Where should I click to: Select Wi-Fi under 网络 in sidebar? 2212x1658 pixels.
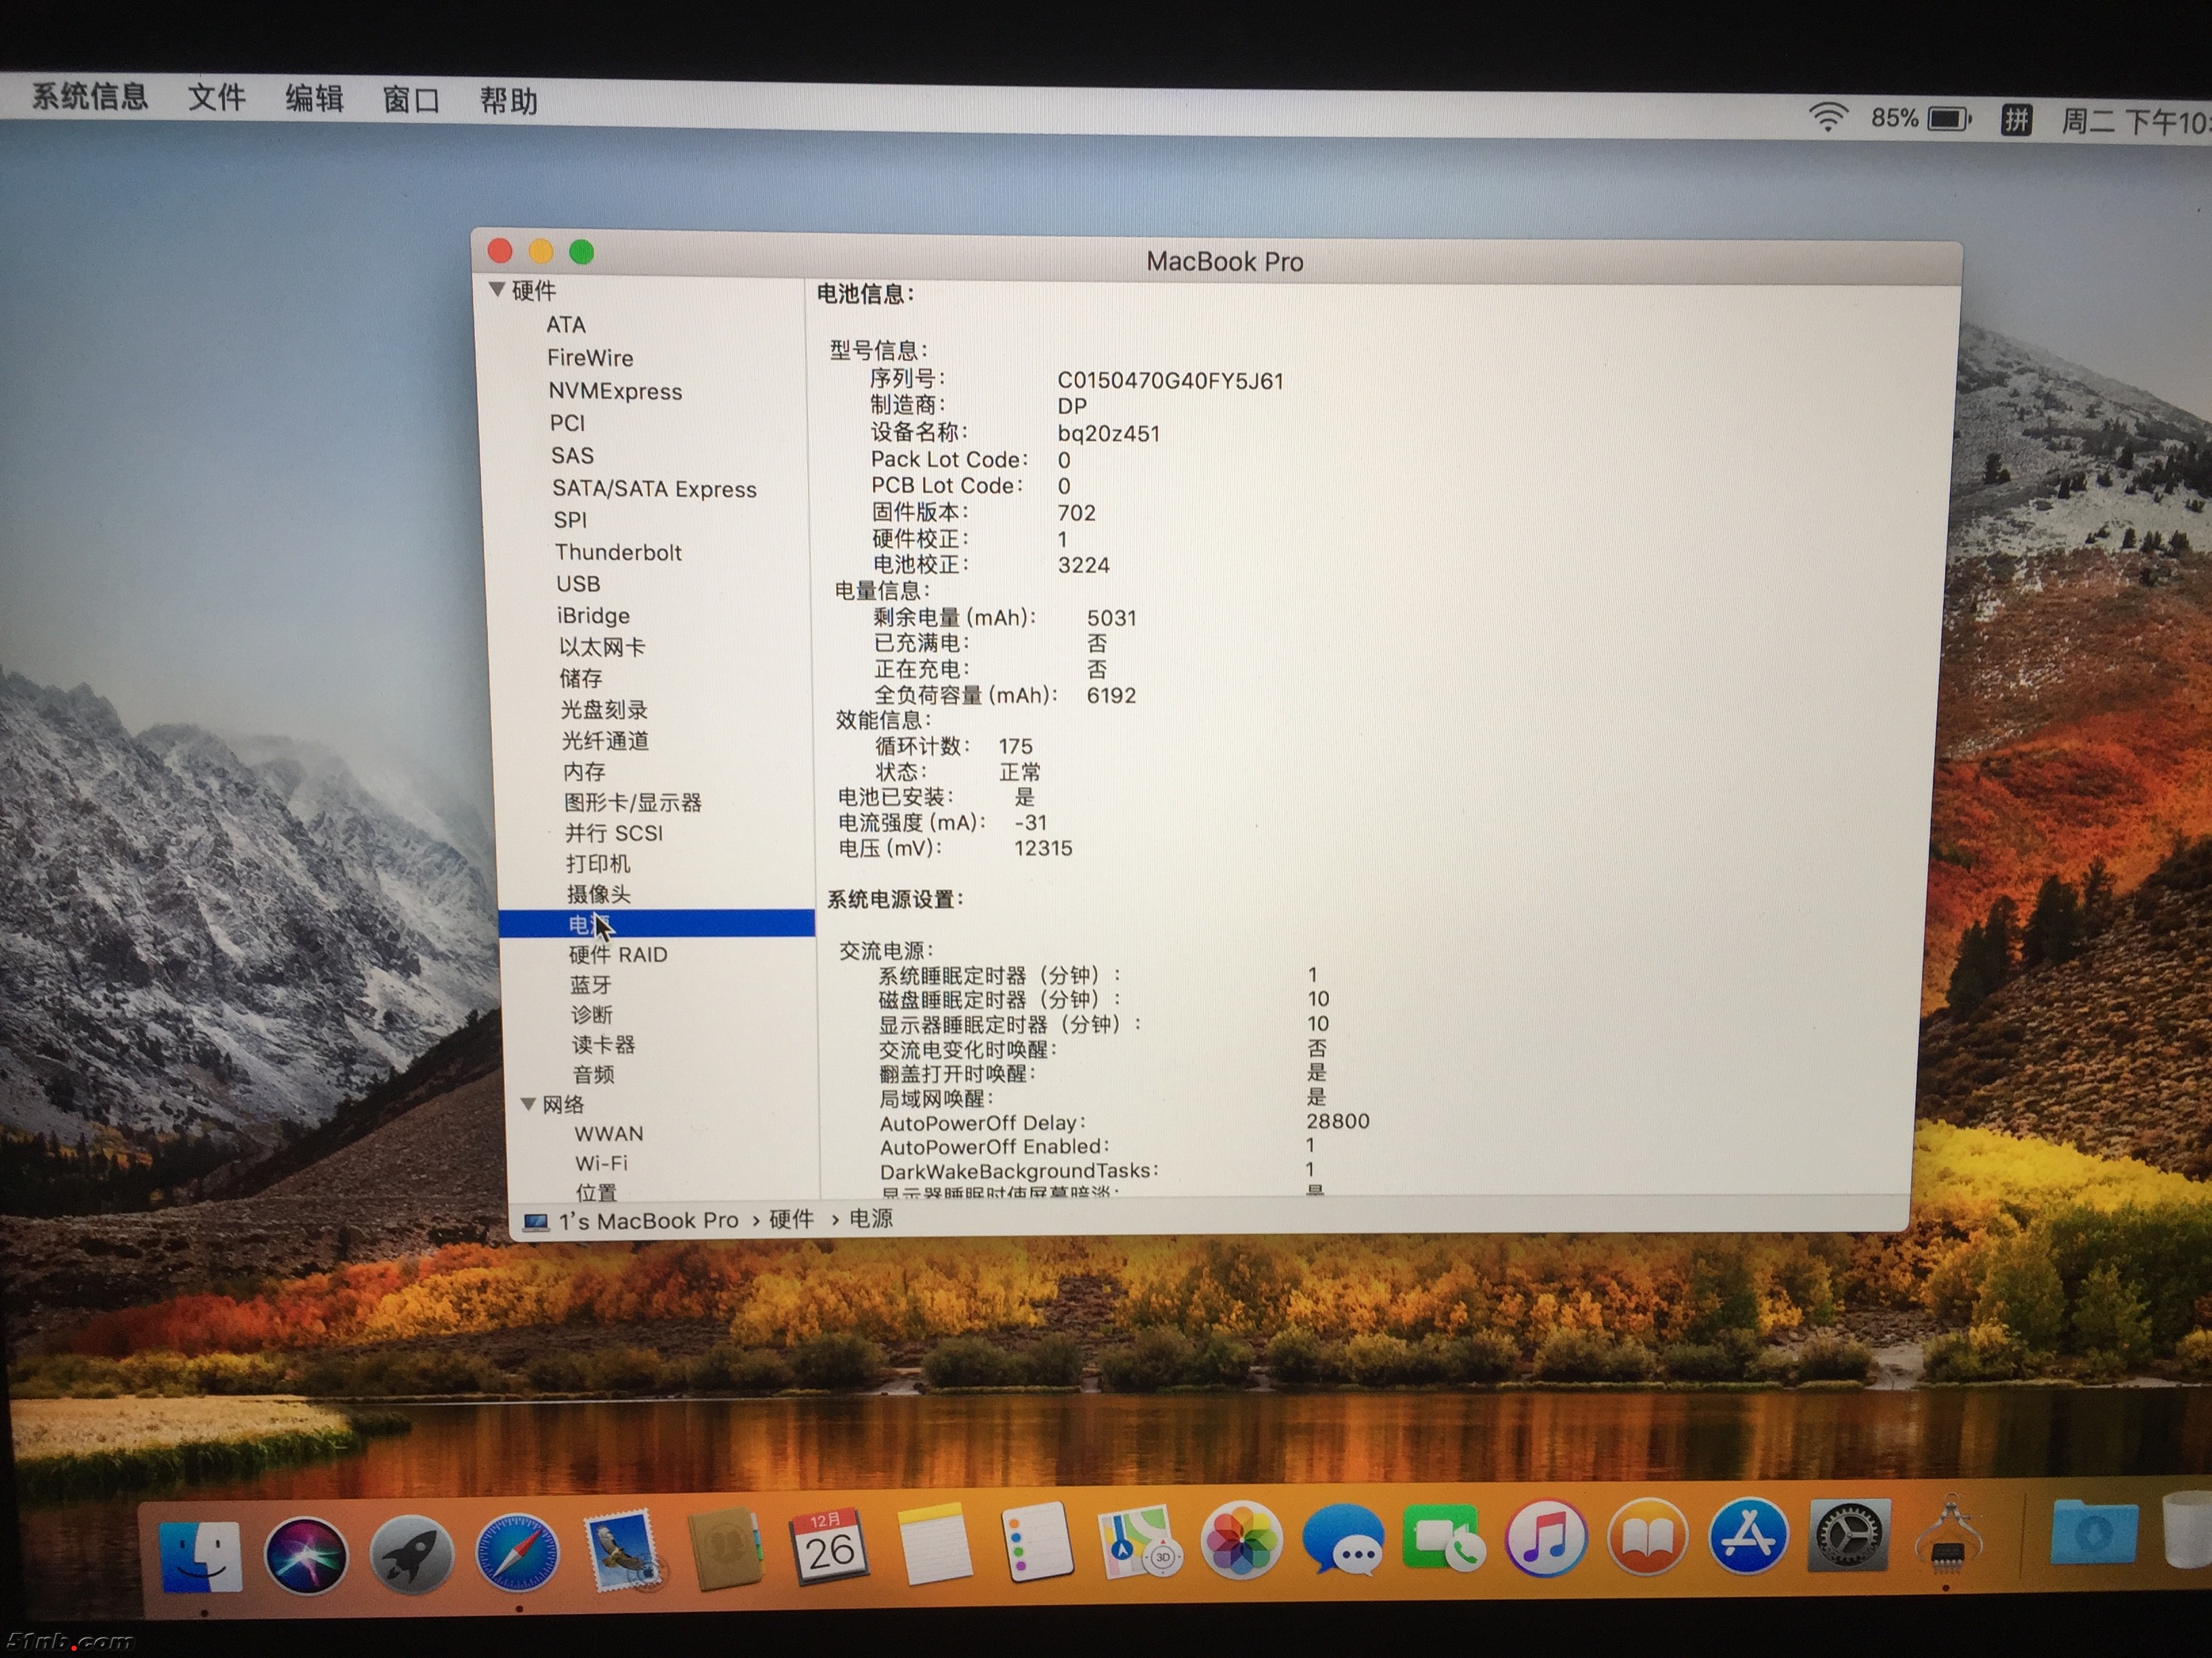pos(601,1164)
